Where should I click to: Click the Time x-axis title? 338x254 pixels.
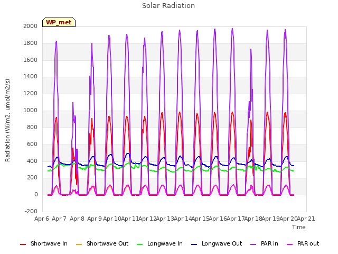click(x=299, y=227)
